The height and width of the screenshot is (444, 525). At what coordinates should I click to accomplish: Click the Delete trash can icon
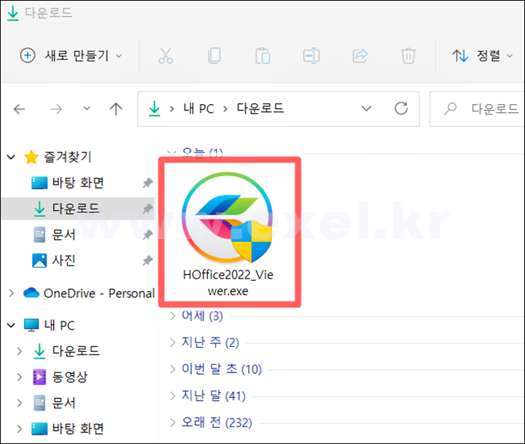(408, 55)
